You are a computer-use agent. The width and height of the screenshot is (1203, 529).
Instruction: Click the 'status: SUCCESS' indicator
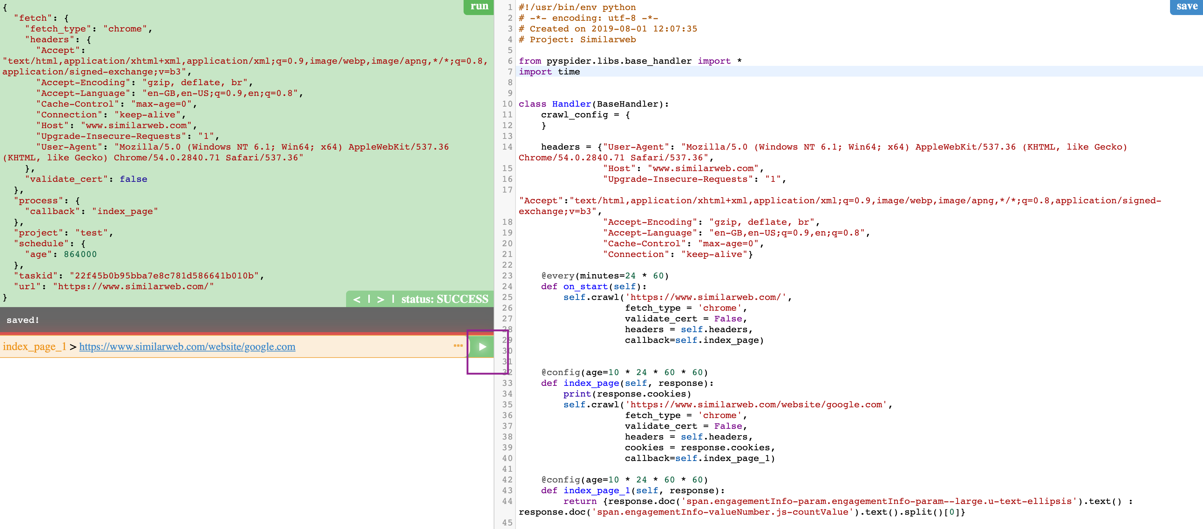(x=445, y=300)
